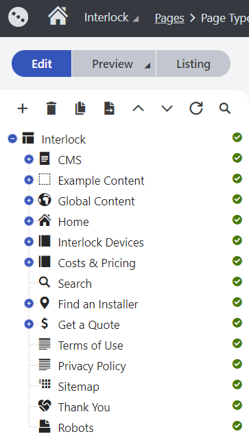Select the Interlock root page
Image resolution: width=249 pixels, height=445 pixels.
point(64,139)
